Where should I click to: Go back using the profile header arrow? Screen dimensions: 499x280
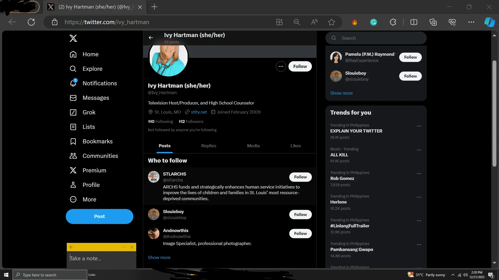click(151, 38)
